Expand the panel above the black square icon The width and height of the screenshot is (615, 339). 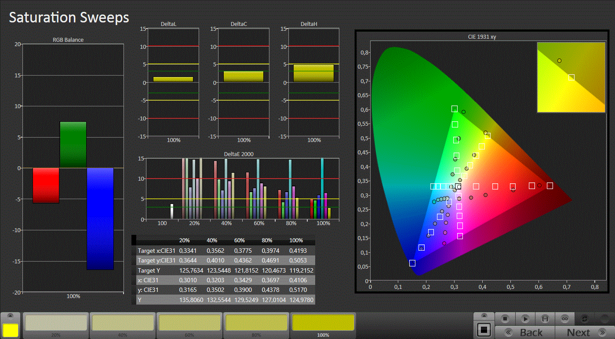(x=484, y=316)
